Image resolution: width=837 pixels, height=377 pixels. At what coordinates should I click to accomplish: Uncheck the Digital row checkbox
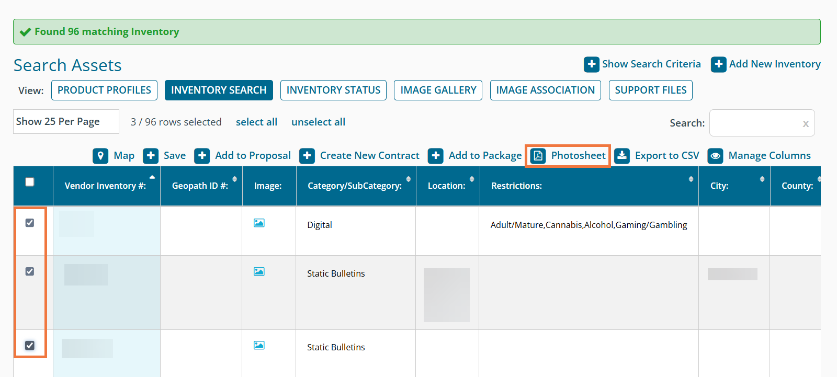tap(30, 223)
